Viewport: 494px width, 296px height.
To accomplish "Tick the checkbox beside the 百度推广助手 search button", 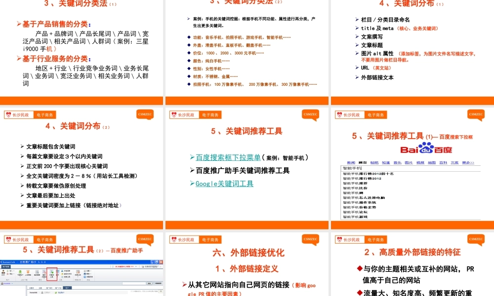I will pyautogui.click(x=153, y=283).
